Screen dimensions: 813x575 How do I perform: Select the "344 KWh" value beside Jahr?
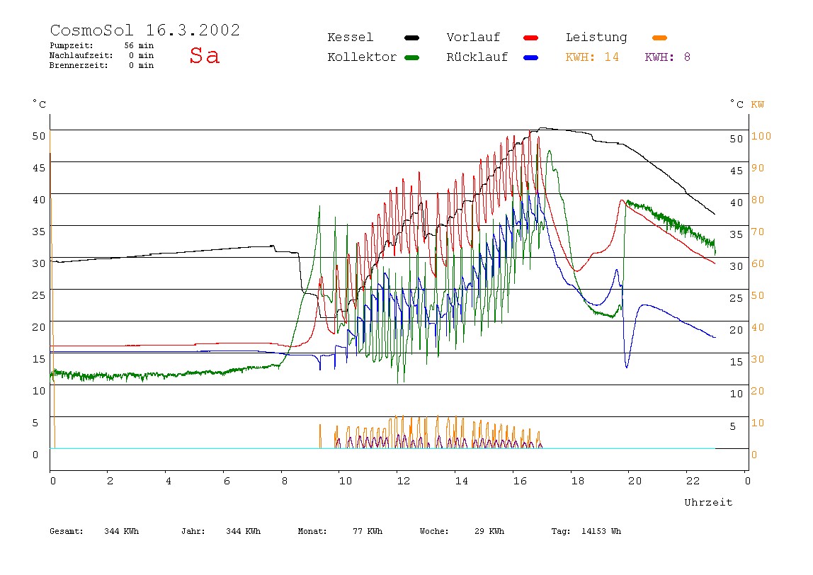(x=243, y=531)
